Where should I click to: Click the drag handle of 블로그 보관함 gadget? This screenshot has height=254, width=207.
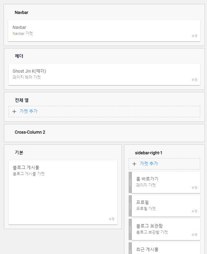pyautogui.click(x=130, y=229)
